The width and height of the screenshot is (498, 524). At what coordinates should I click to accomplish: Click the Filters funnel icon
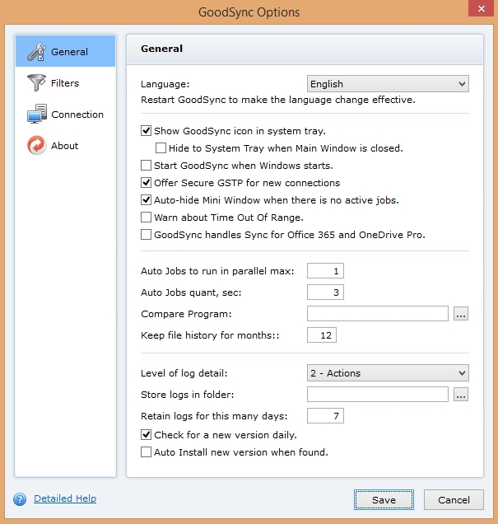point(36,82)
